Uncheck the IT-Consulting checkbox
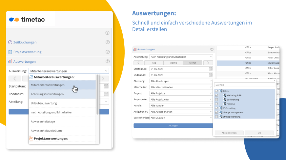This screenshot has width=286, height=160. [216, 108]
